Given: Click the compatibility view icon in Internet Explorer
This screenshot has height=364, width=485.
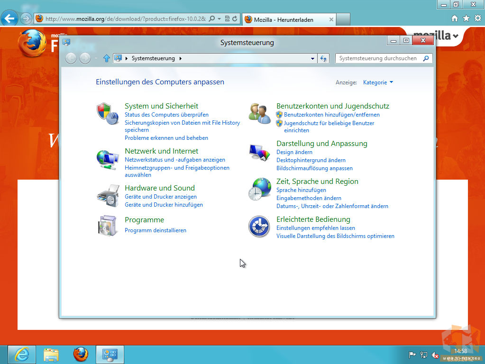Looking at the screenshot, I should point(227,19).
